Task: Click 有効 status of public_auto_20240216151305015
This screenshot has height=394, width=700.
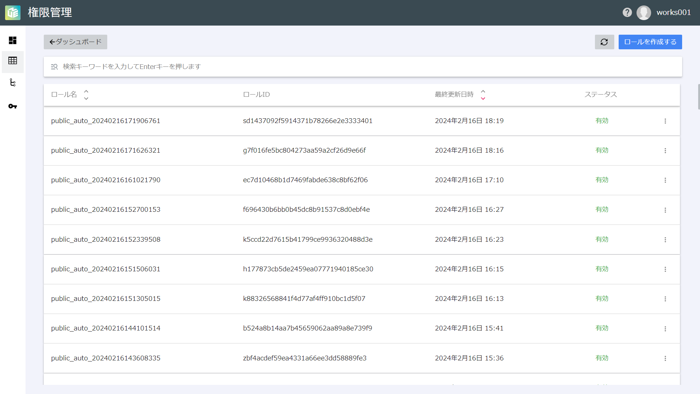Action: [602, 299]
